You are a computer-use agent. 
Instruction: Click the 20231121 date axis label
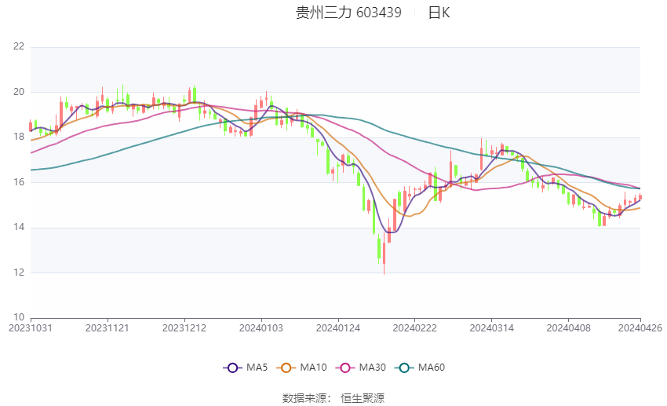[108, 328]
